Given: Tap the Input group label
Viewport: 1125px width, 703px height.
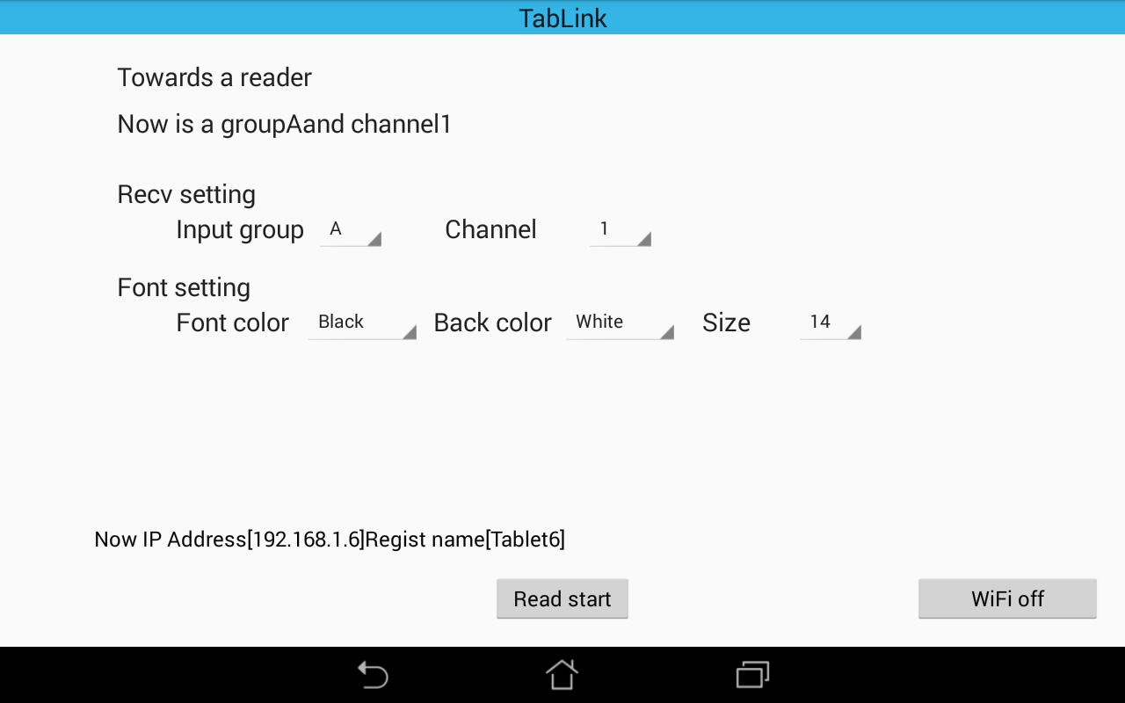Looking at the screenshot, I should tap(239, 229).
